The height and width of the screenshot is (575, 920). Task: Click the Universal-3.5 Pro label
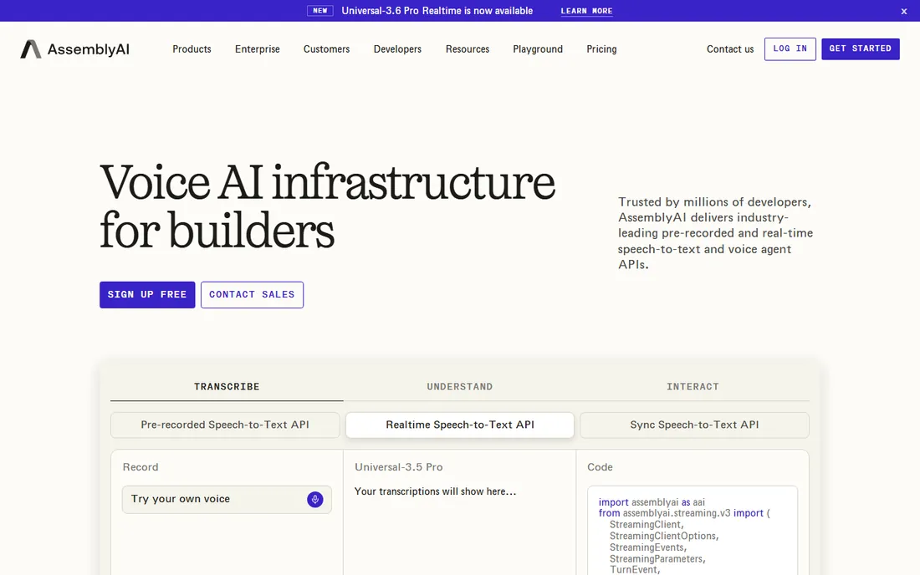399,467
